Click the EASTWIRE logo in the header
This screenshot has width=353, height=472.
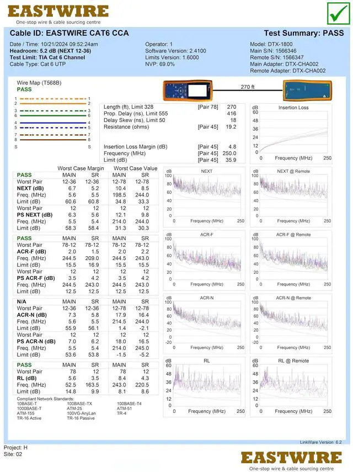(58, 14)
